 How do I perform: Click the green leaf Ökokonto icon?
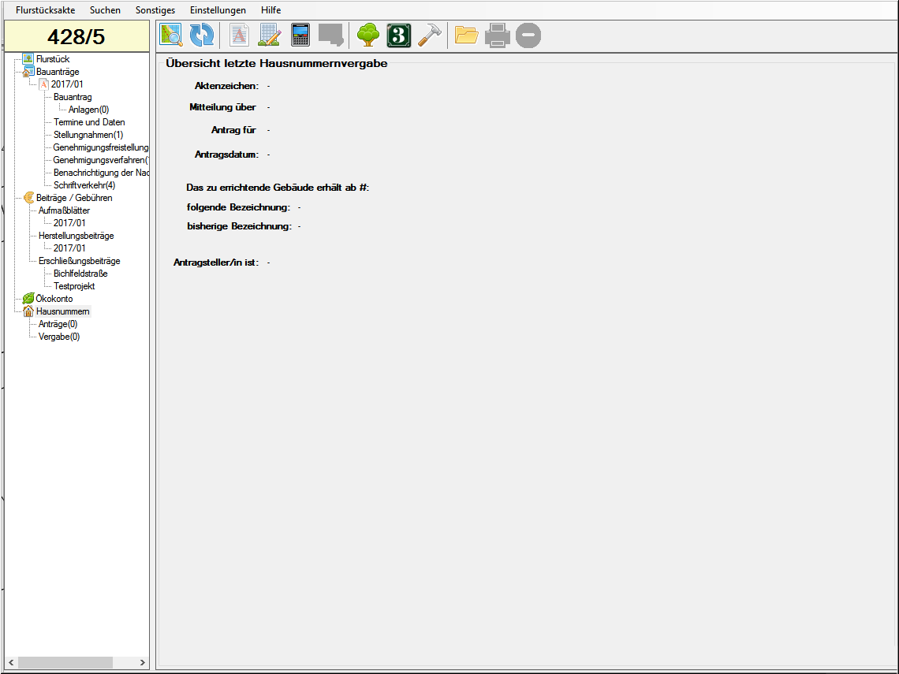(28, 299)
